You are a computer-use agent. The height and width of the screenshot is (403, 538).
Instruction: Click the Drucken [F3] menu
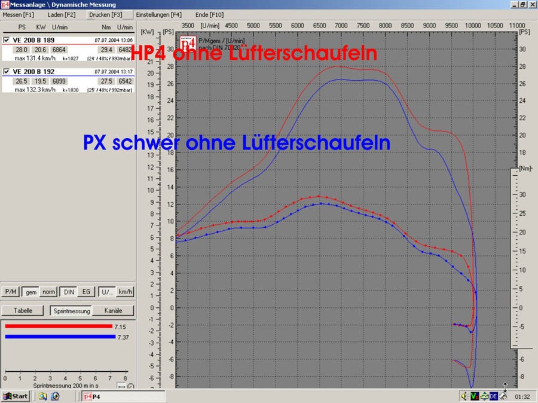(x=105, y=14)
